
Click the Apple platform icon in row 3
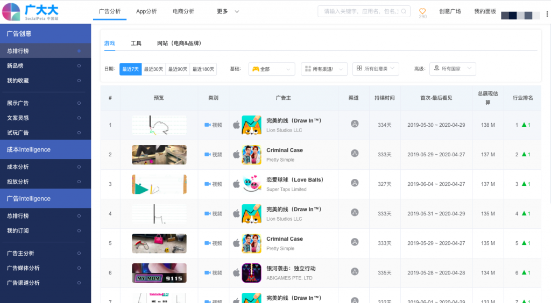[x=237, y=184]
